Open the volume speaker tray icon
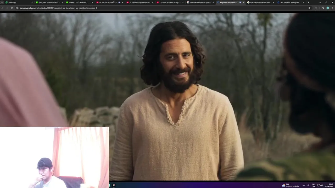 click(x=321, y=185)
